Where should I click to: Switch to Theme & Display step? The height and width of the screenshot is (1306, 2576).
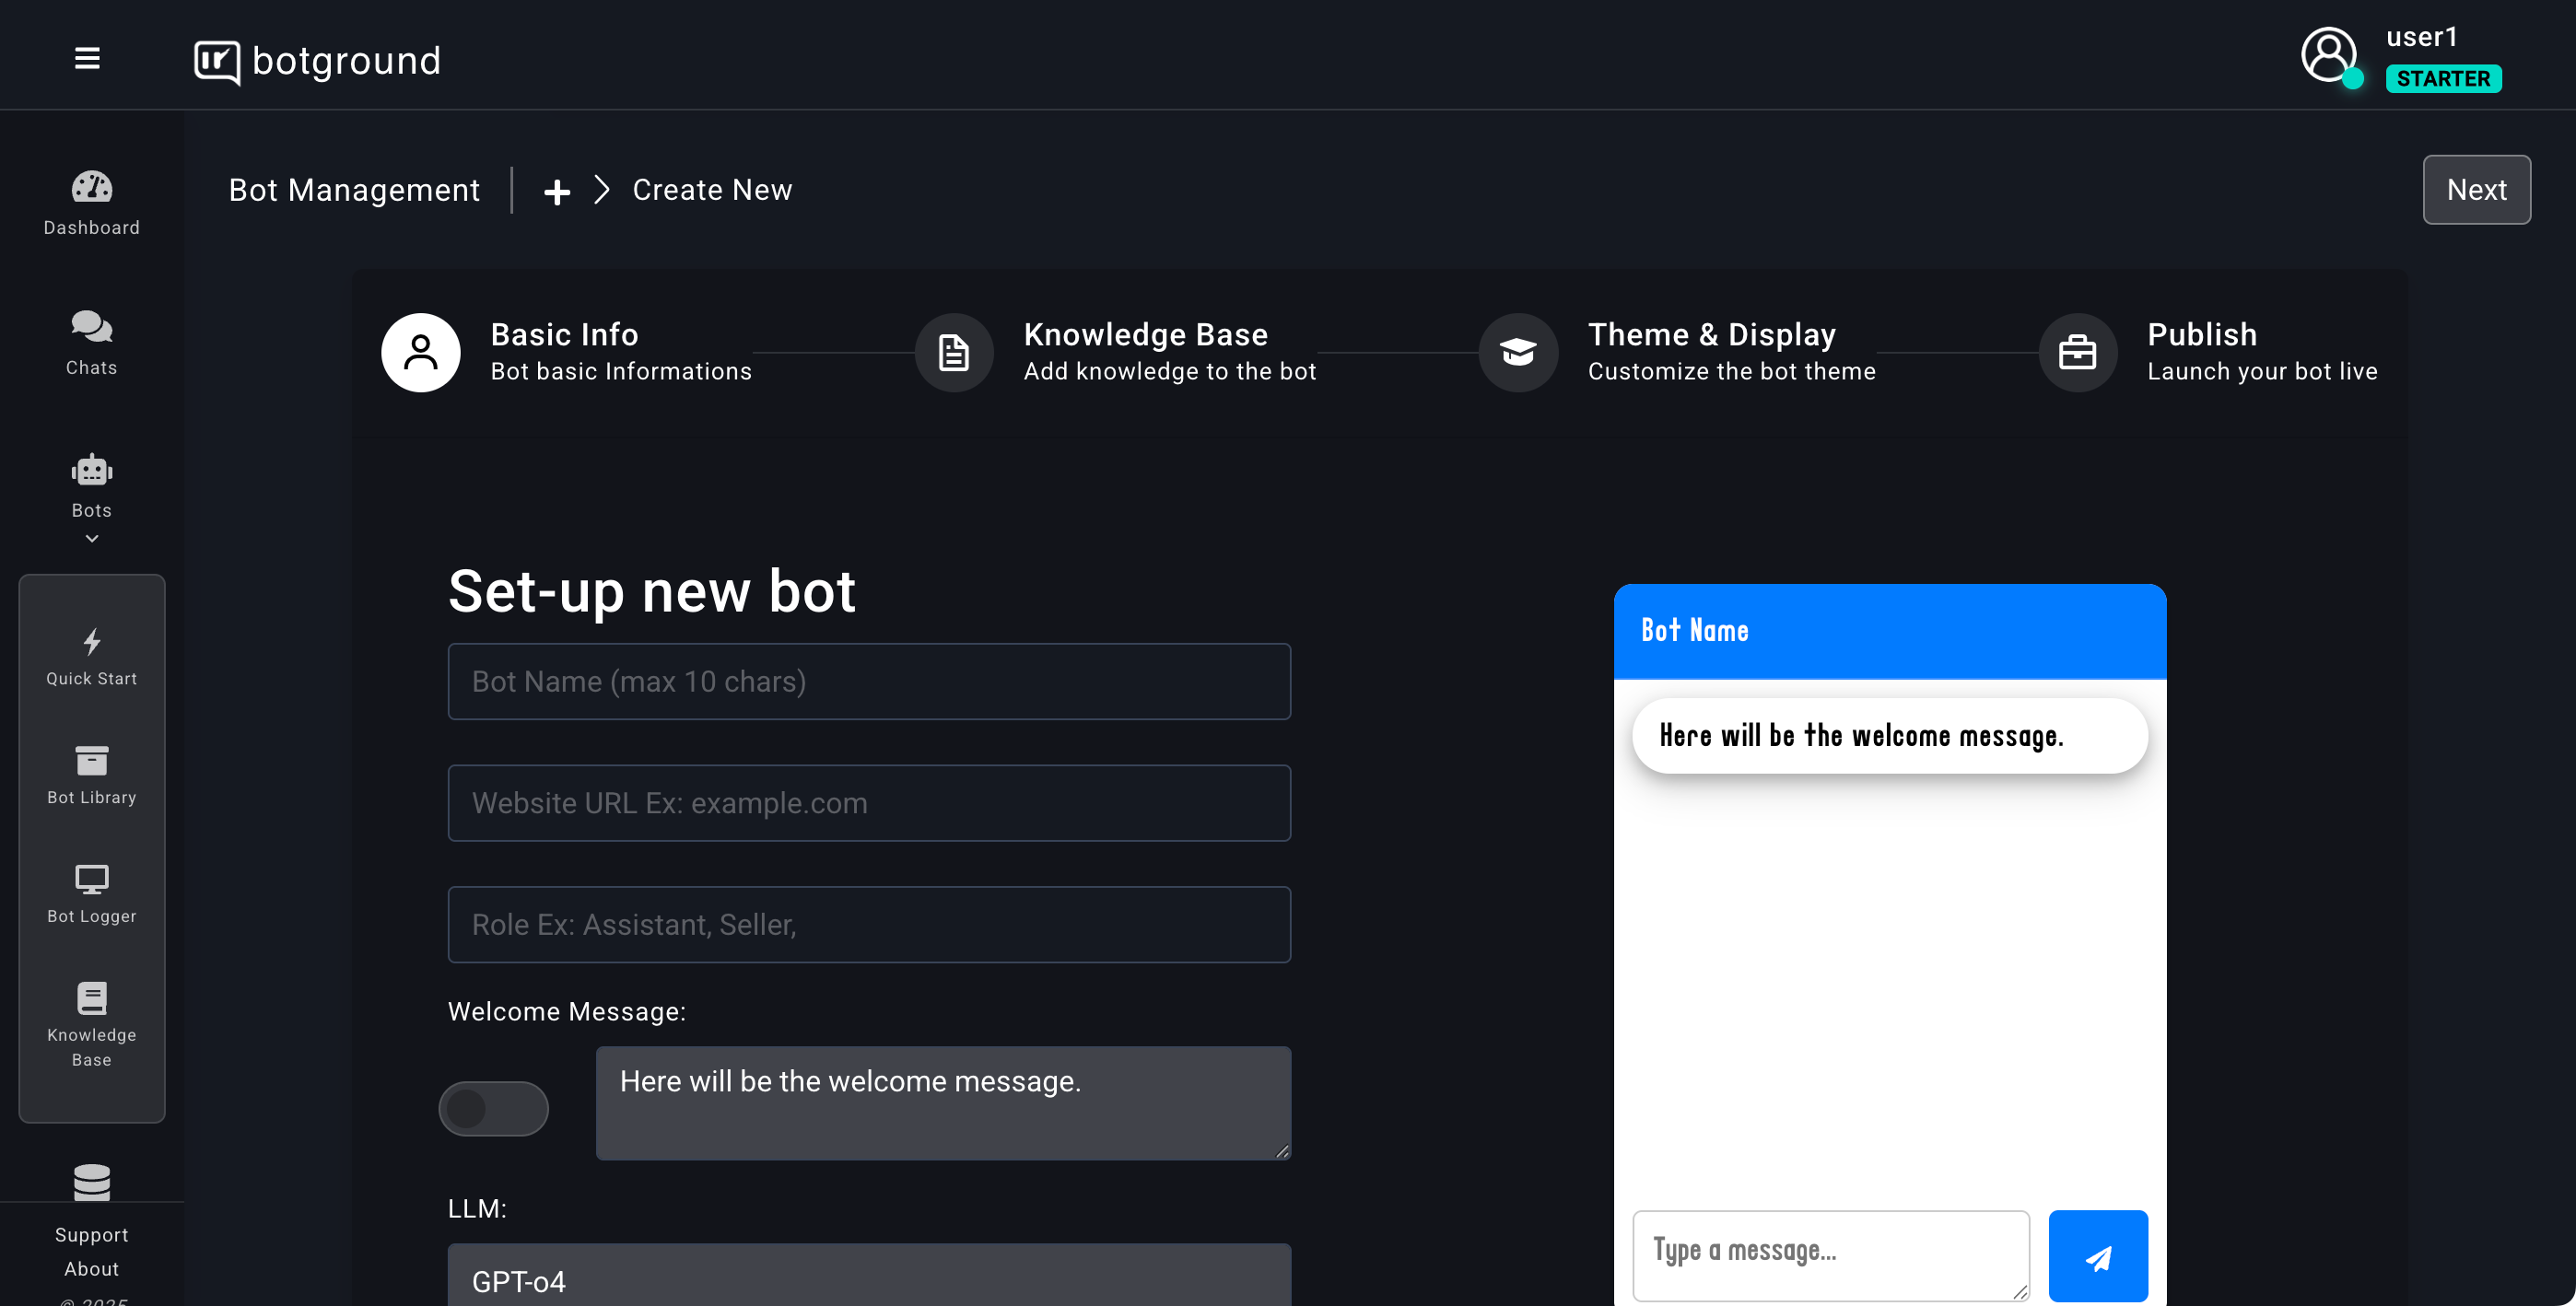[1517, 352]
